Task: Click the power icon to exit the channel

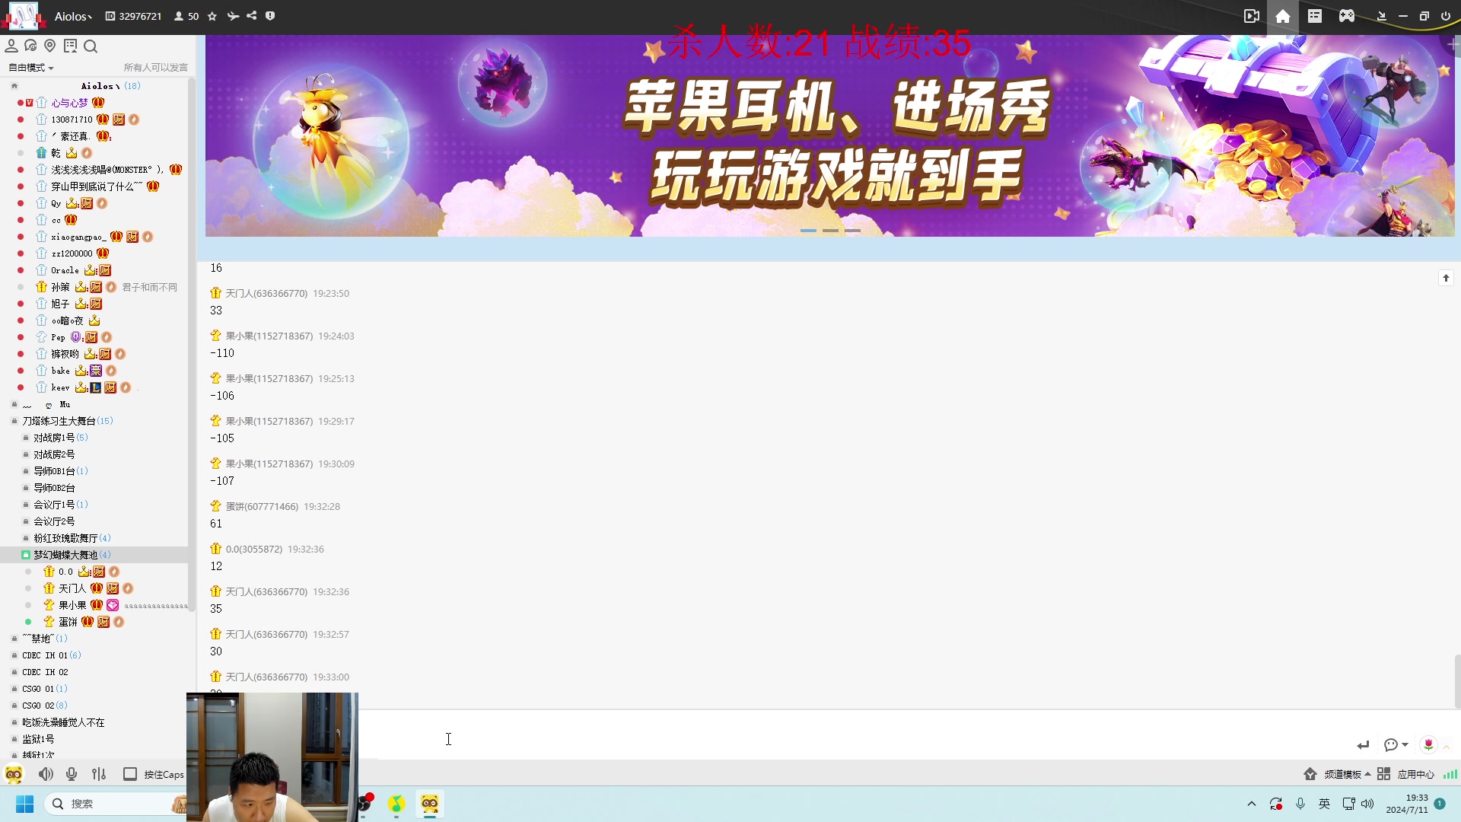Action: [1446, 16]
